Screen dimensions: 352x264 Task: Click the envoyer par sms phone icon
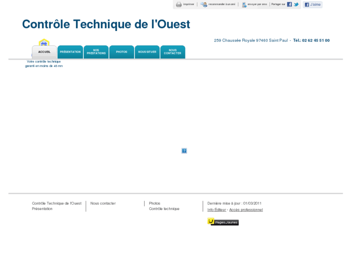click(x=244, y=4)
